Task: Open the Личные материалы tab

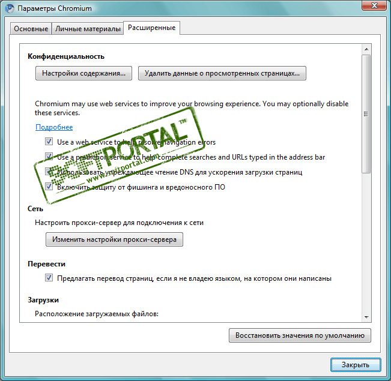Action: click(88, 29)
